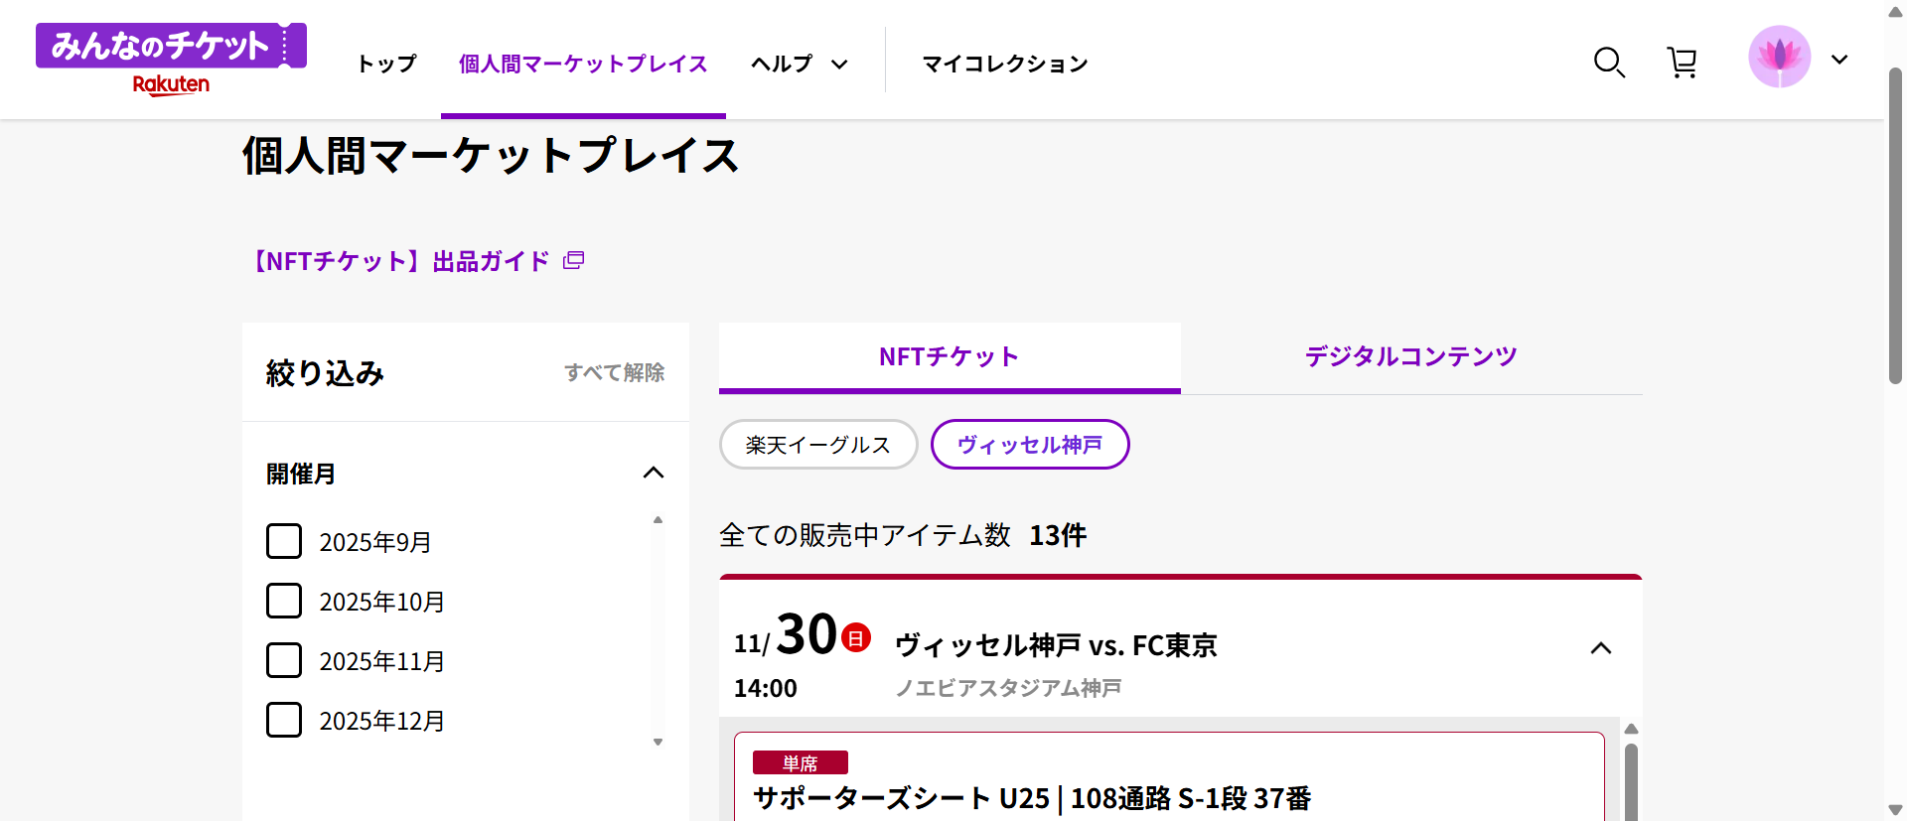Check the 2025年11月 checkbox
This screenshot has width=1907, height=821.
tap(284, 660)
